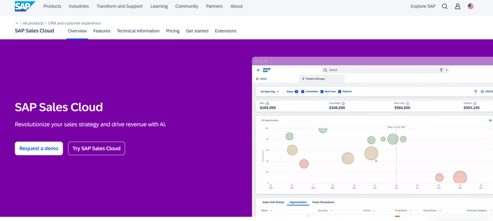This screenshot has height=221, width=493.
Task: Click the info icon next to Won
Action: coord(267,103)
